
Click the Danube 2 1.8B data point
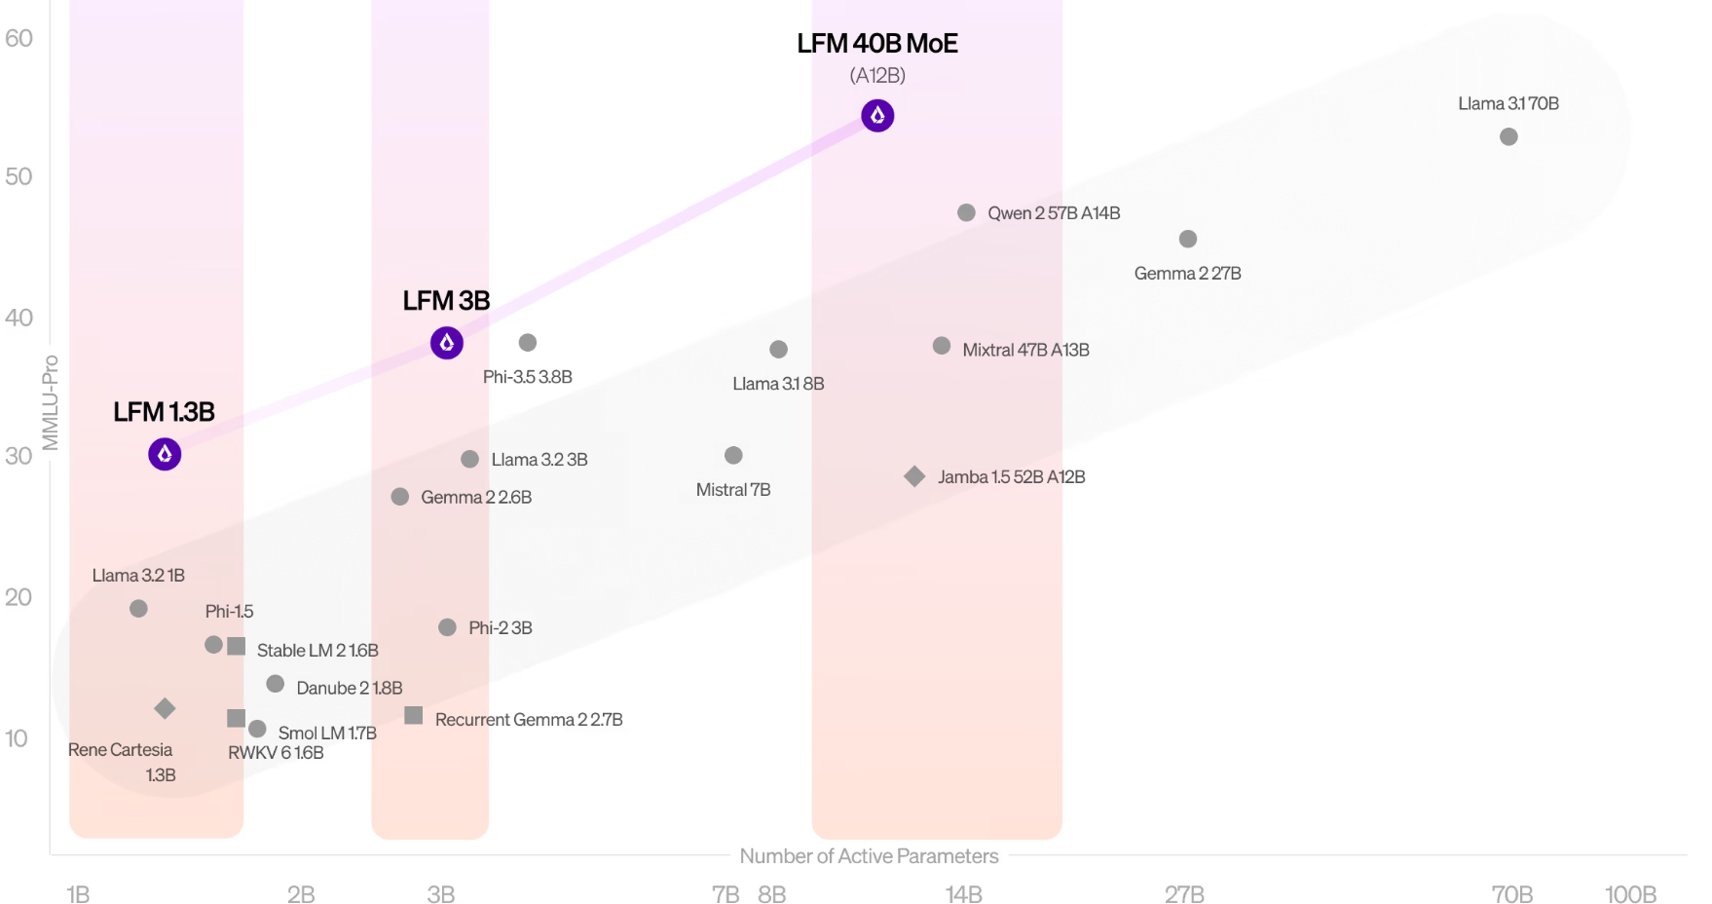pyautogui.click(x=276, y=685)
